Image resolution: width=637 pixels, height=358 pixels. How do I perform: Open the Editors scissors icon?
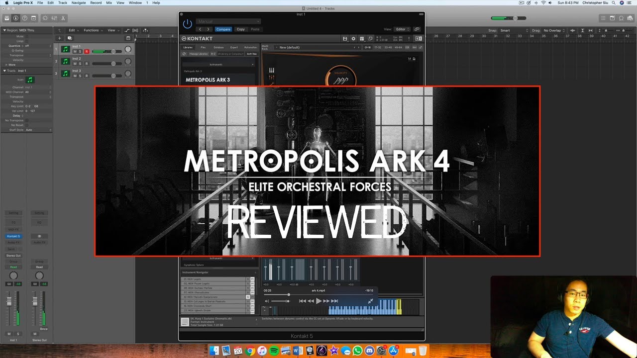pos(63,18)
